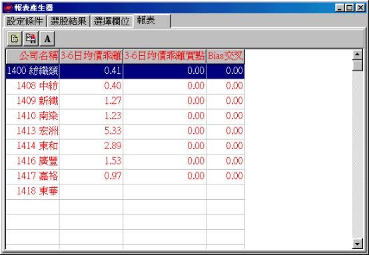
Task: Click the vertical scrollbar thumb
Action: (358, 65)
